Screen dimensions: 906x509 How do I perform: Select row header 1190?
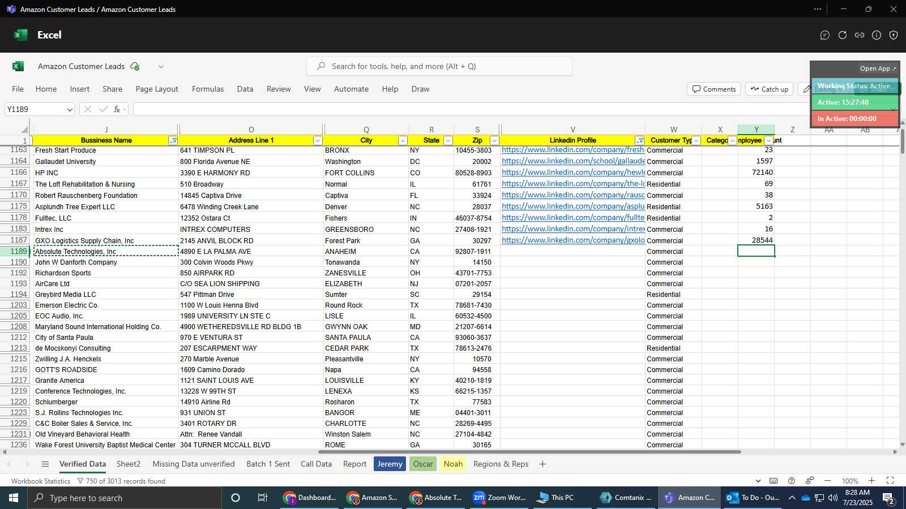point(16,262)
